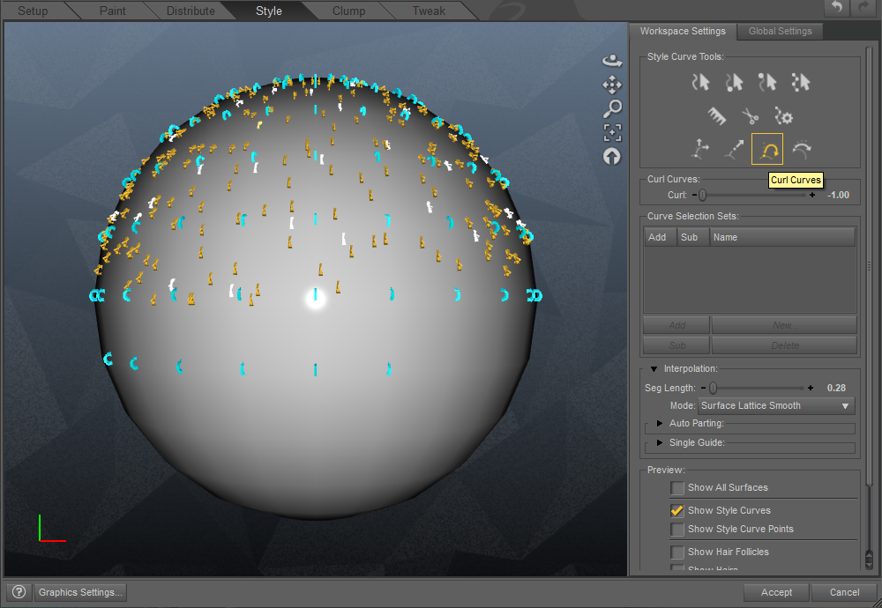The height and width of the screenshot is (608, 882).
Task: Uncheck Show Style Curves
Action: 677,510
